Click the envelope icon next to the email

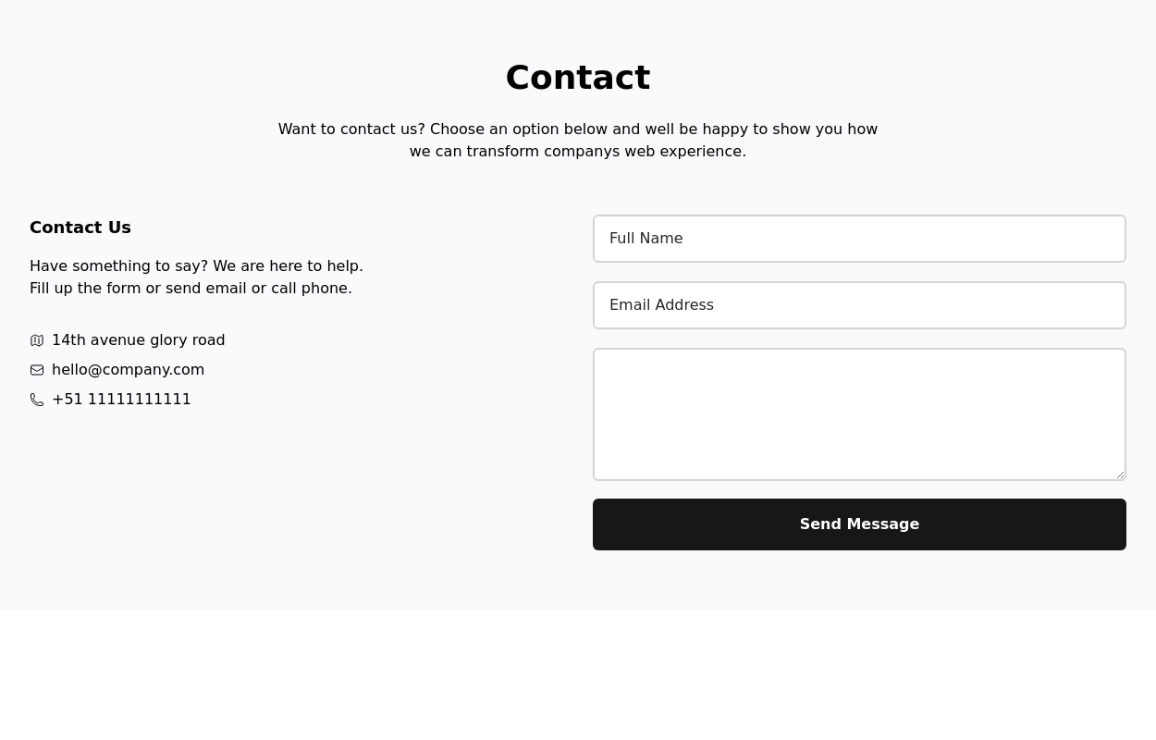[37, 370]
